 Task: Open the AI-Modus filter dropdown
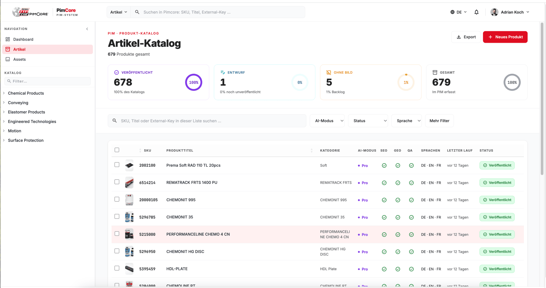coord(327,121)
